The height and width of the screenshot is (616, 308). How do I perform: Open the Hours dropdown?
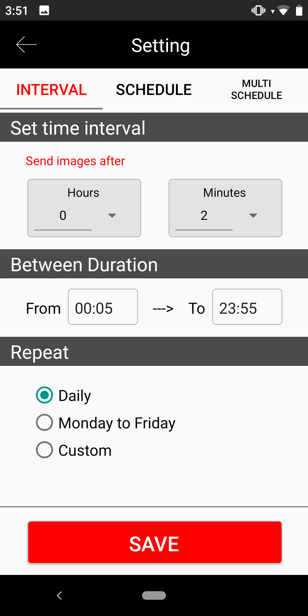(112, 216)
